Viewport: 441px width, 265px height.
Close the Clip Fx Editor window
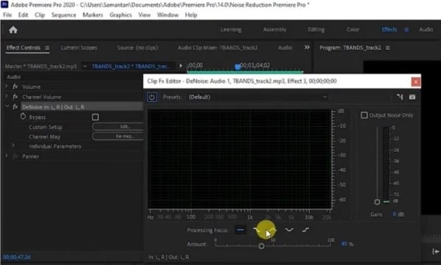[x=415, y=82]
